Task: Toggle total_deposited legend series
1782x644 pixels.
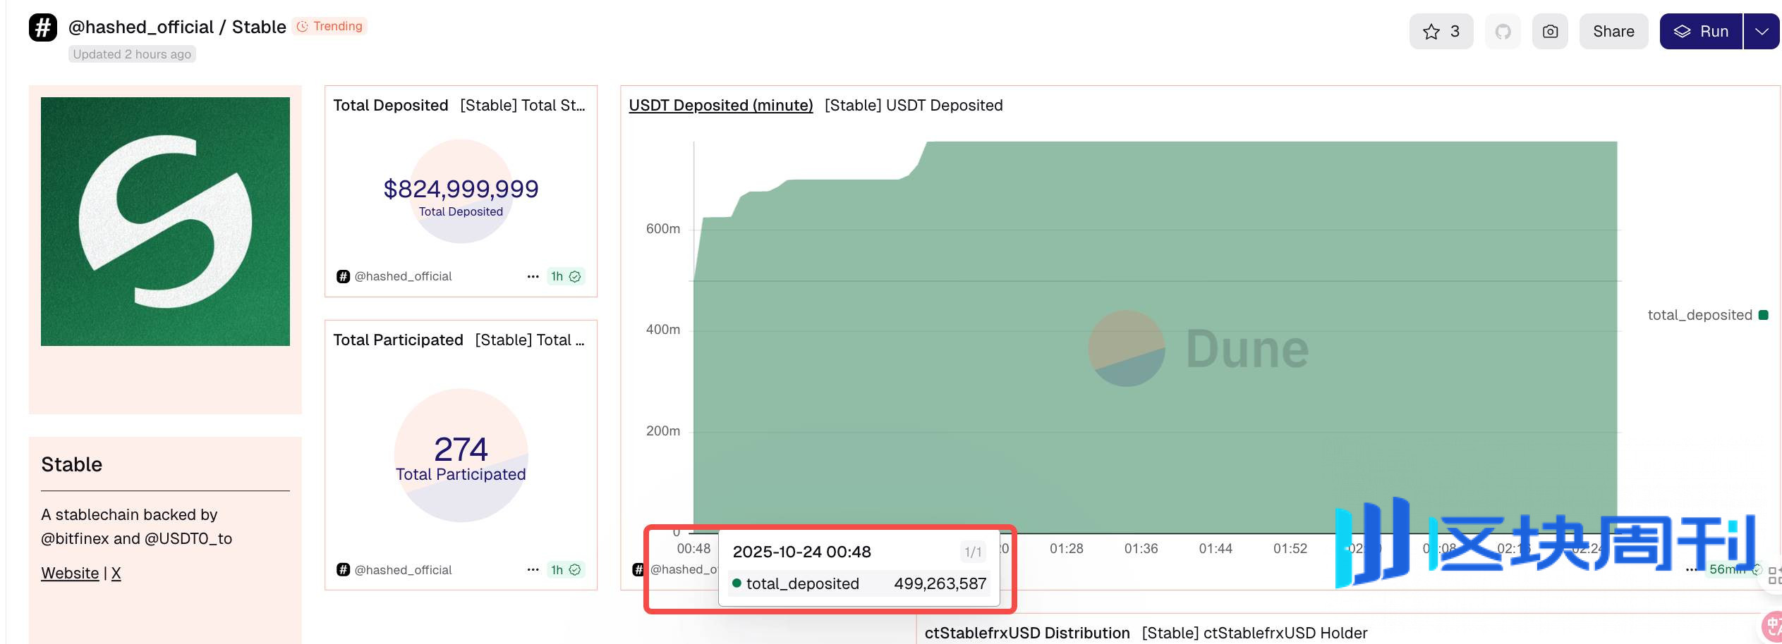Action: click(x=1707, y=315)
